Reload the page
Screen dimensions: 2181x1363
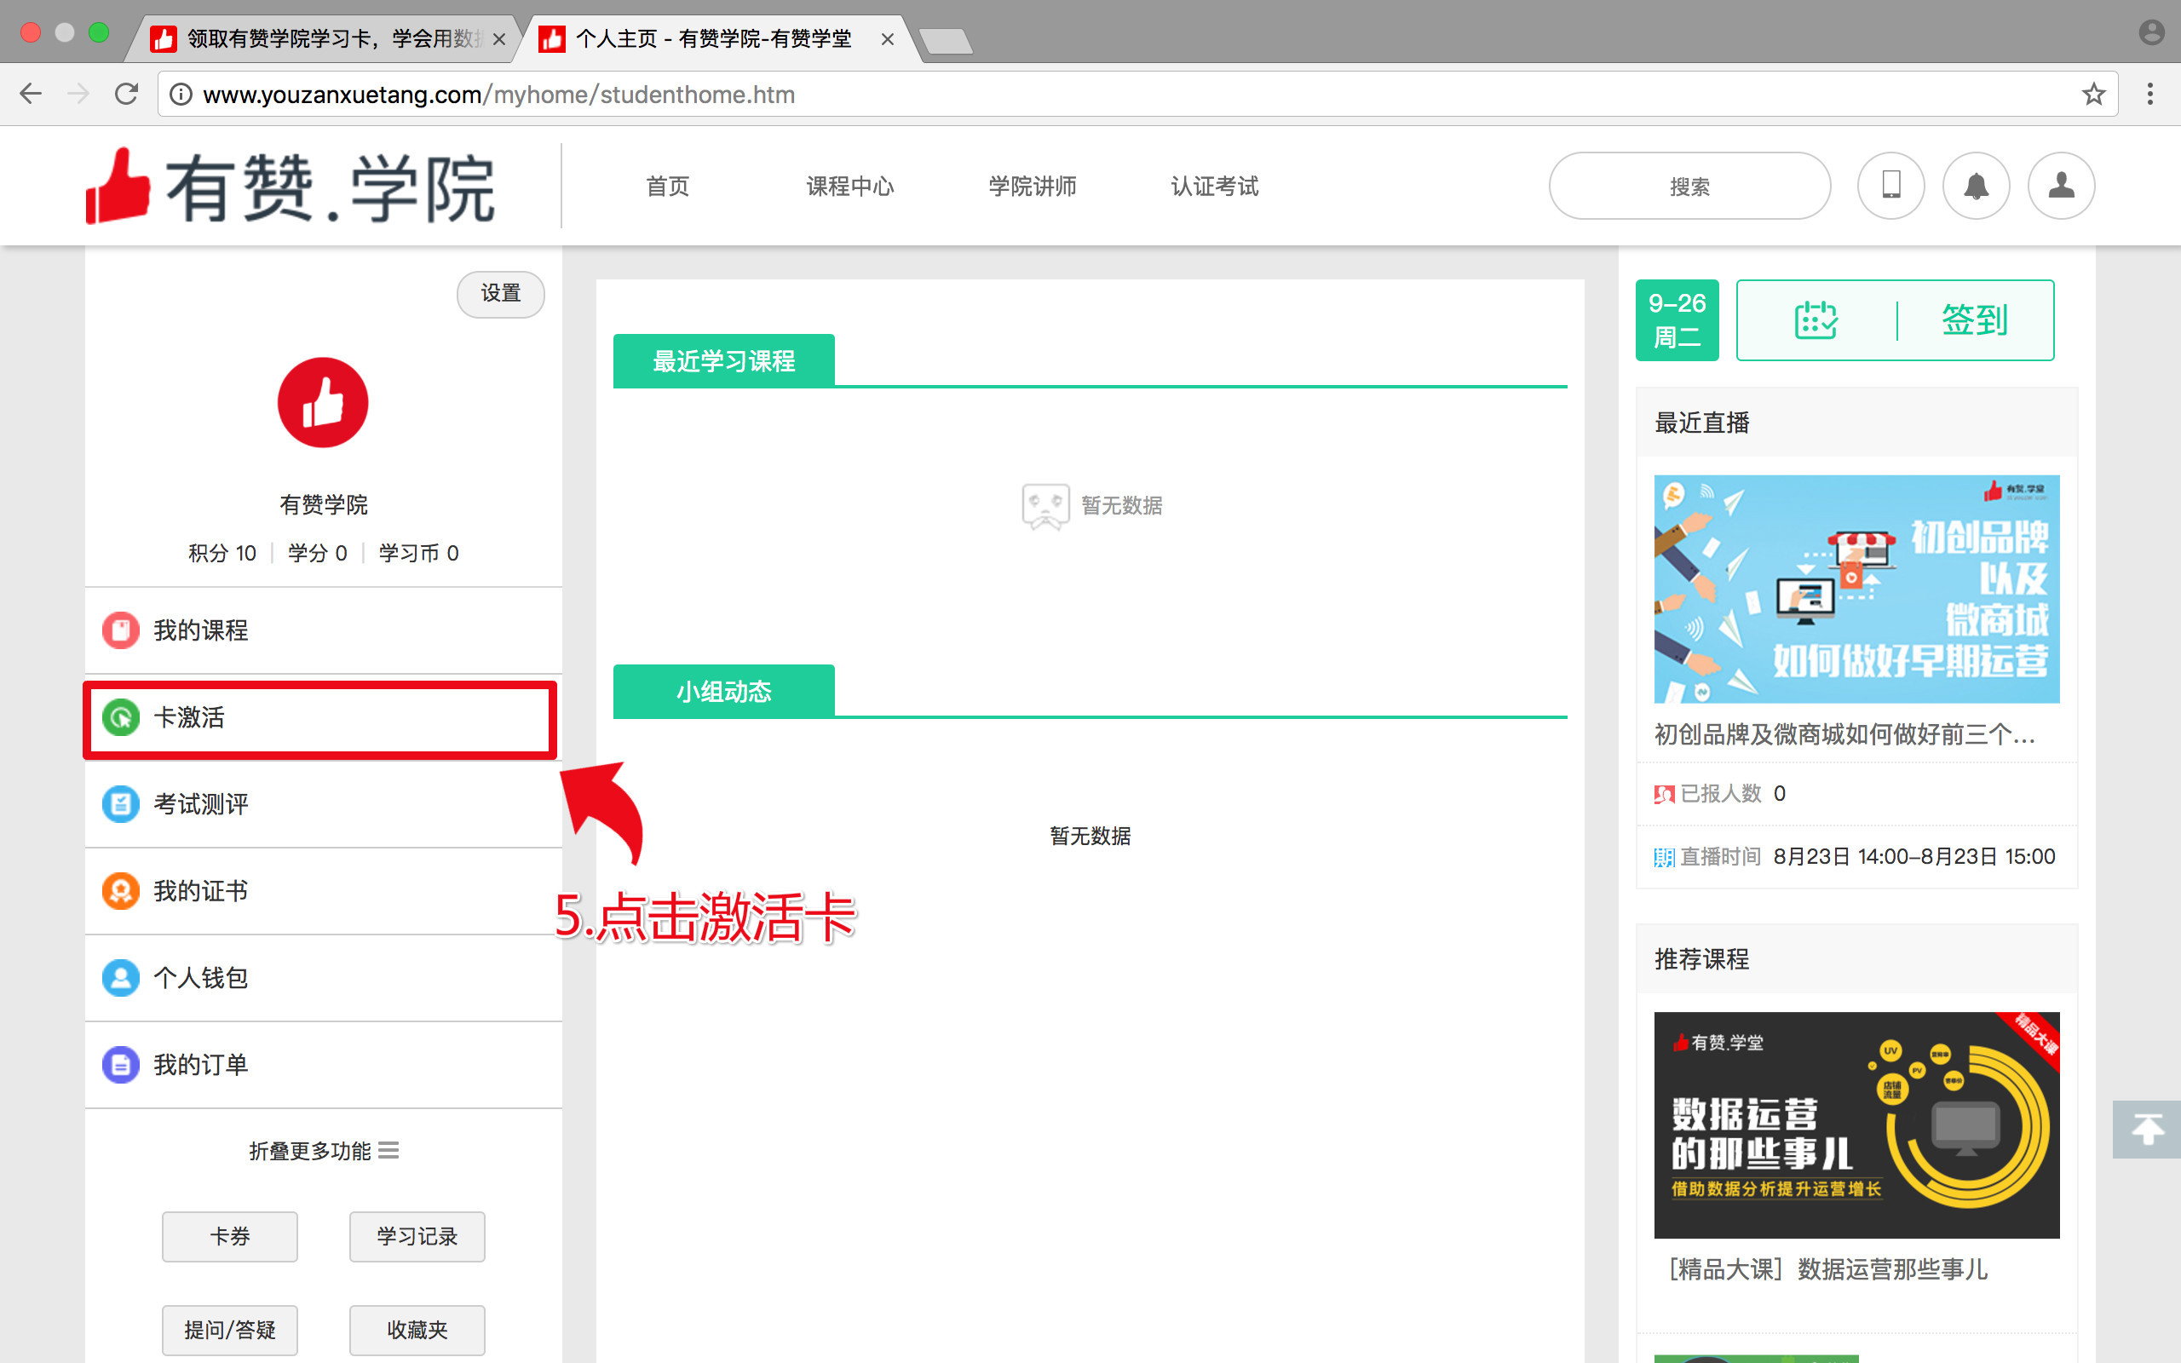coord(126,94)
